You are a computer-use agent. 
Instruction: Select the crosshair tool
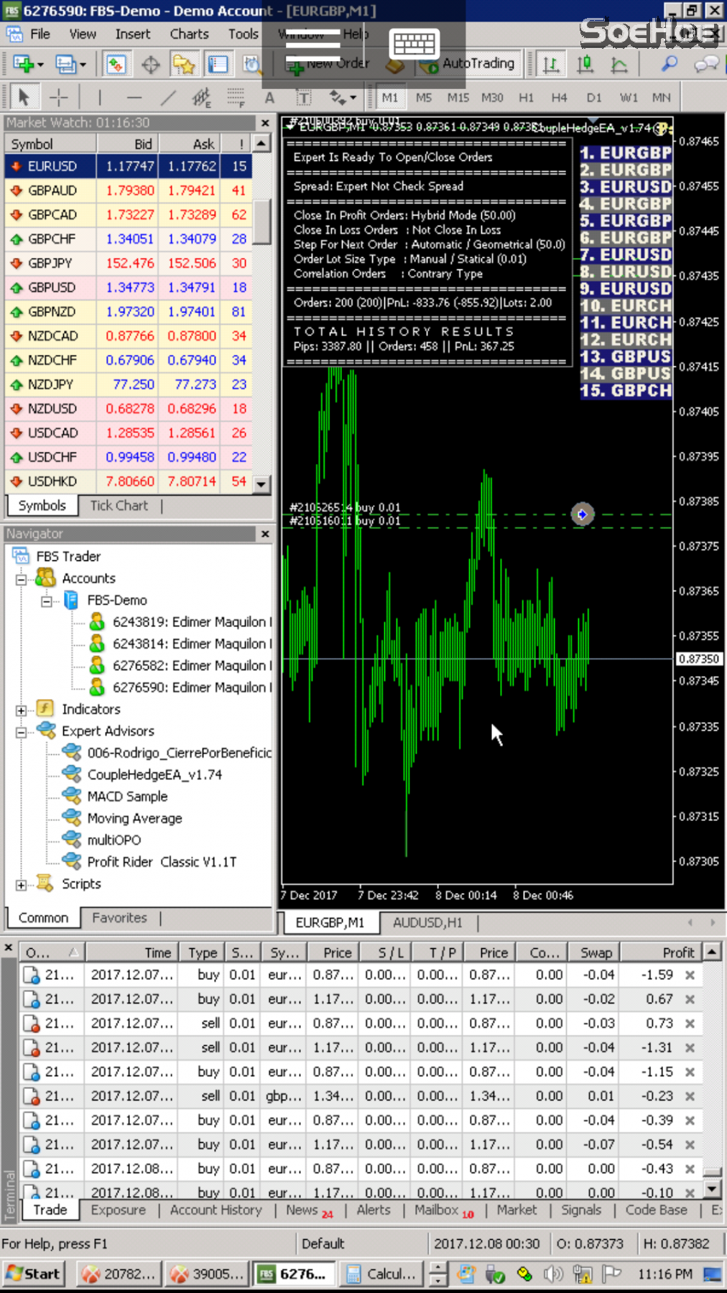click(x=59, y=97)
